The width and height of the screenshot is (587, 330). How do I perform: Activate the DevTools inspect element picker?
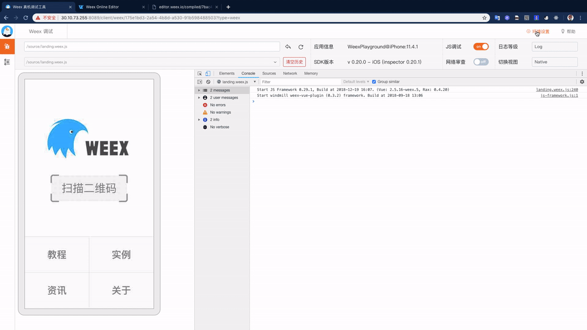click(x=200, y=73)
